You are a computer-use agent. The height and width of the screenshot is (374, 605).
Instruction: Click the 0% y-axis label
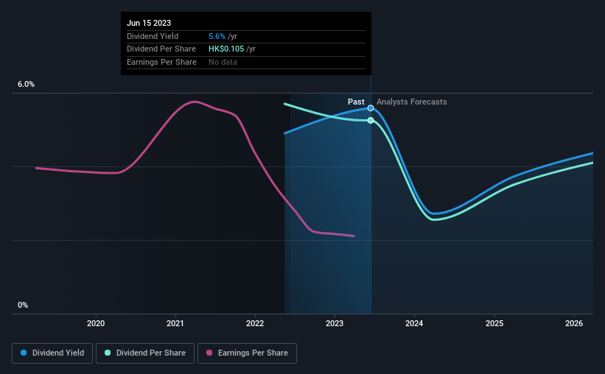click(x=23, y=305)
